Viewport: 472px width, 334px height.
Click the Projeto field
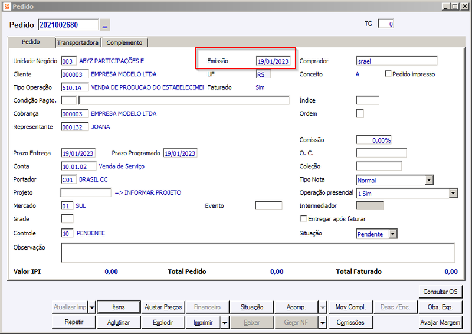pos(86,192)
